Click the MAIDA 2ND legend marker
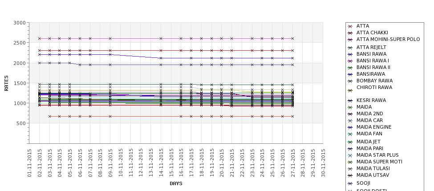This screenshot has height=191, width=434. pyautogui.click(x=350, y=114)
